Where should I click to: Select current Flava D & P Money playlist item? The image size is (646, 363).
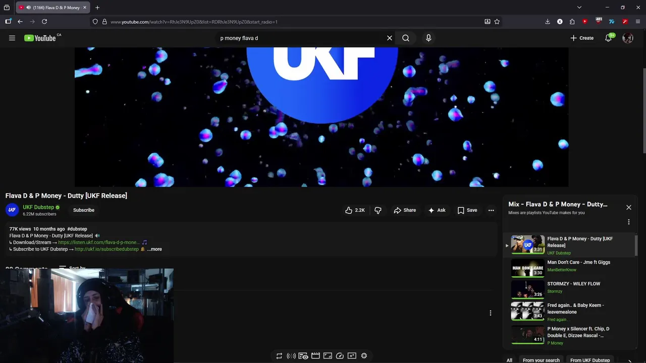(570, 245)
